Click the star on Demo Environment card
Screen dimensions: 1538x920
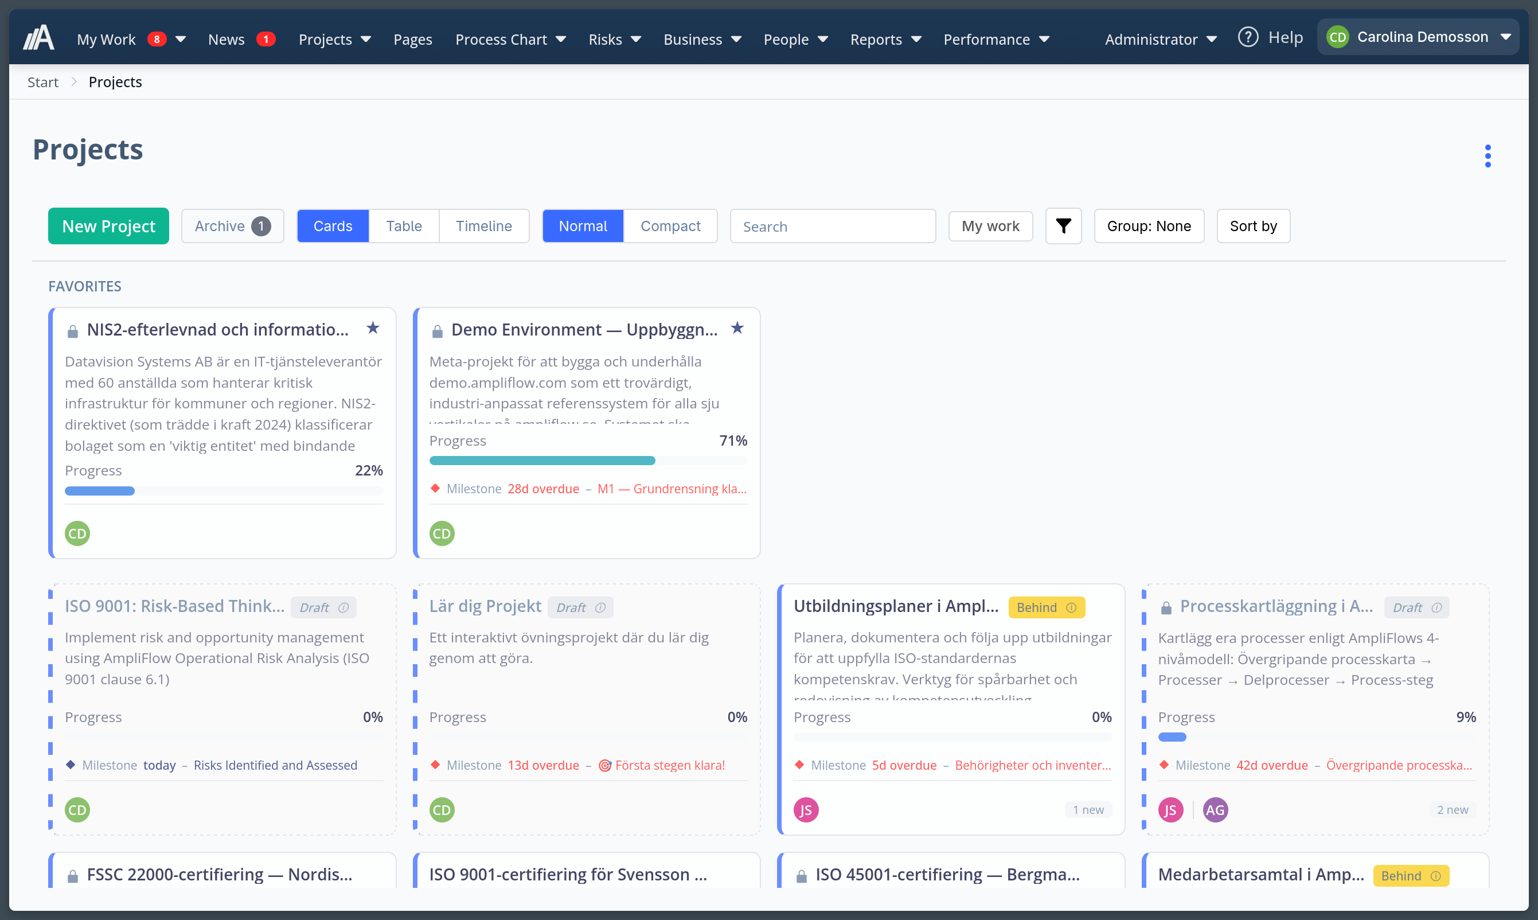click(x=737, y=328)
